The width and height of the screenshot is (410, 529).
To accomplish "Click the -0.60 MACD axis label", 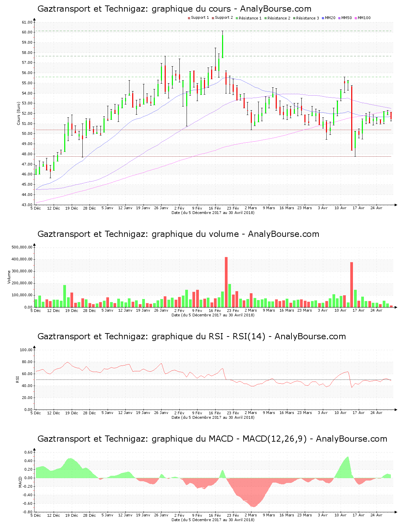I will click(x=28, y=503).
